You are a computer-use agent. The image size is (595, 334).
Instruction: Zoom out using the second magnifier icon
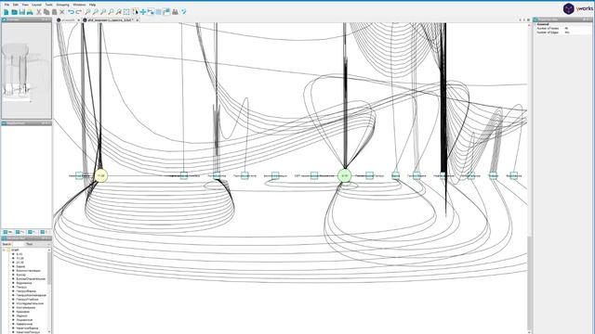click(x=95, y=12)
